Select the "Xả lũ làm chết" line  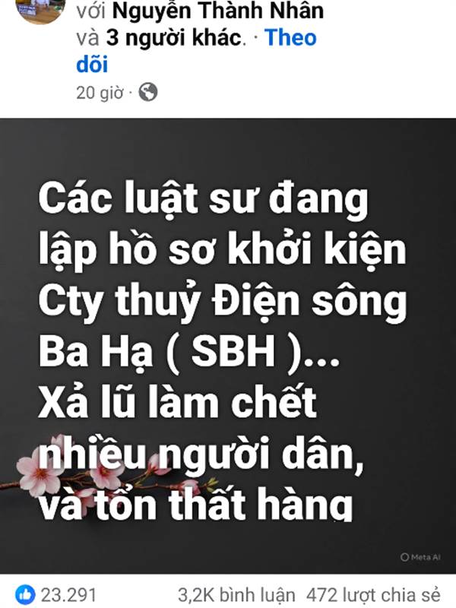(x=178, y=402)
